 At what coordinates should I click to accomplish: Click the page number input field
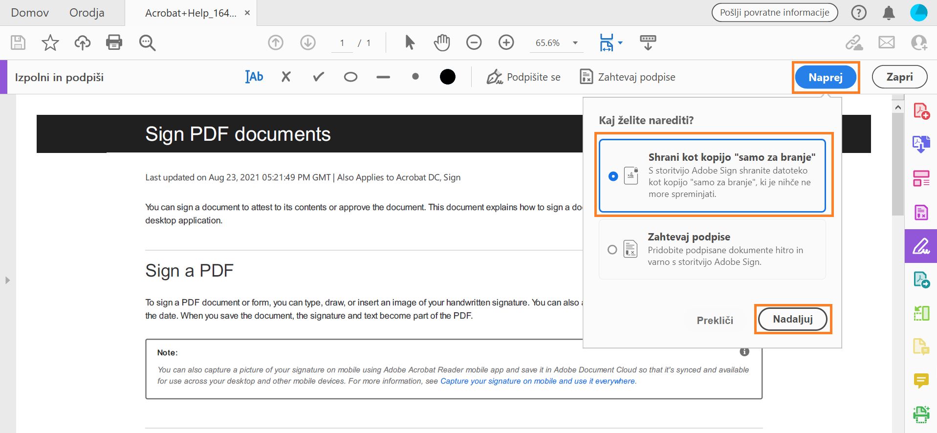click(x=342, y=43)
